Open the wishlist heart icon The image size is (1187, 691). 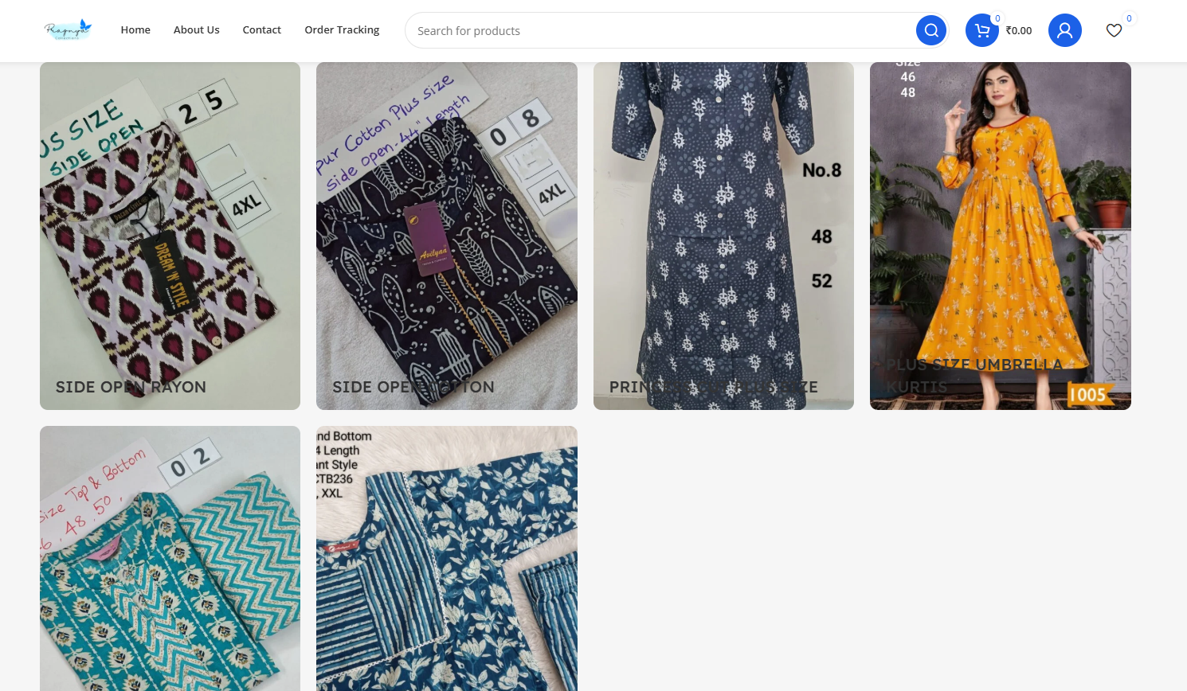(1114, 30)
